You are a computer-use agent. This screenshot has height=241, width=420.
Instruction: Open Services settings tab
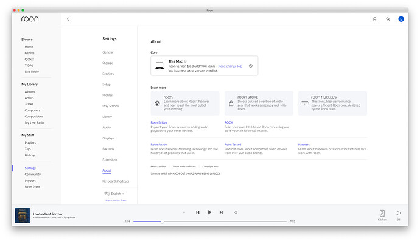(x=108, y=74)
